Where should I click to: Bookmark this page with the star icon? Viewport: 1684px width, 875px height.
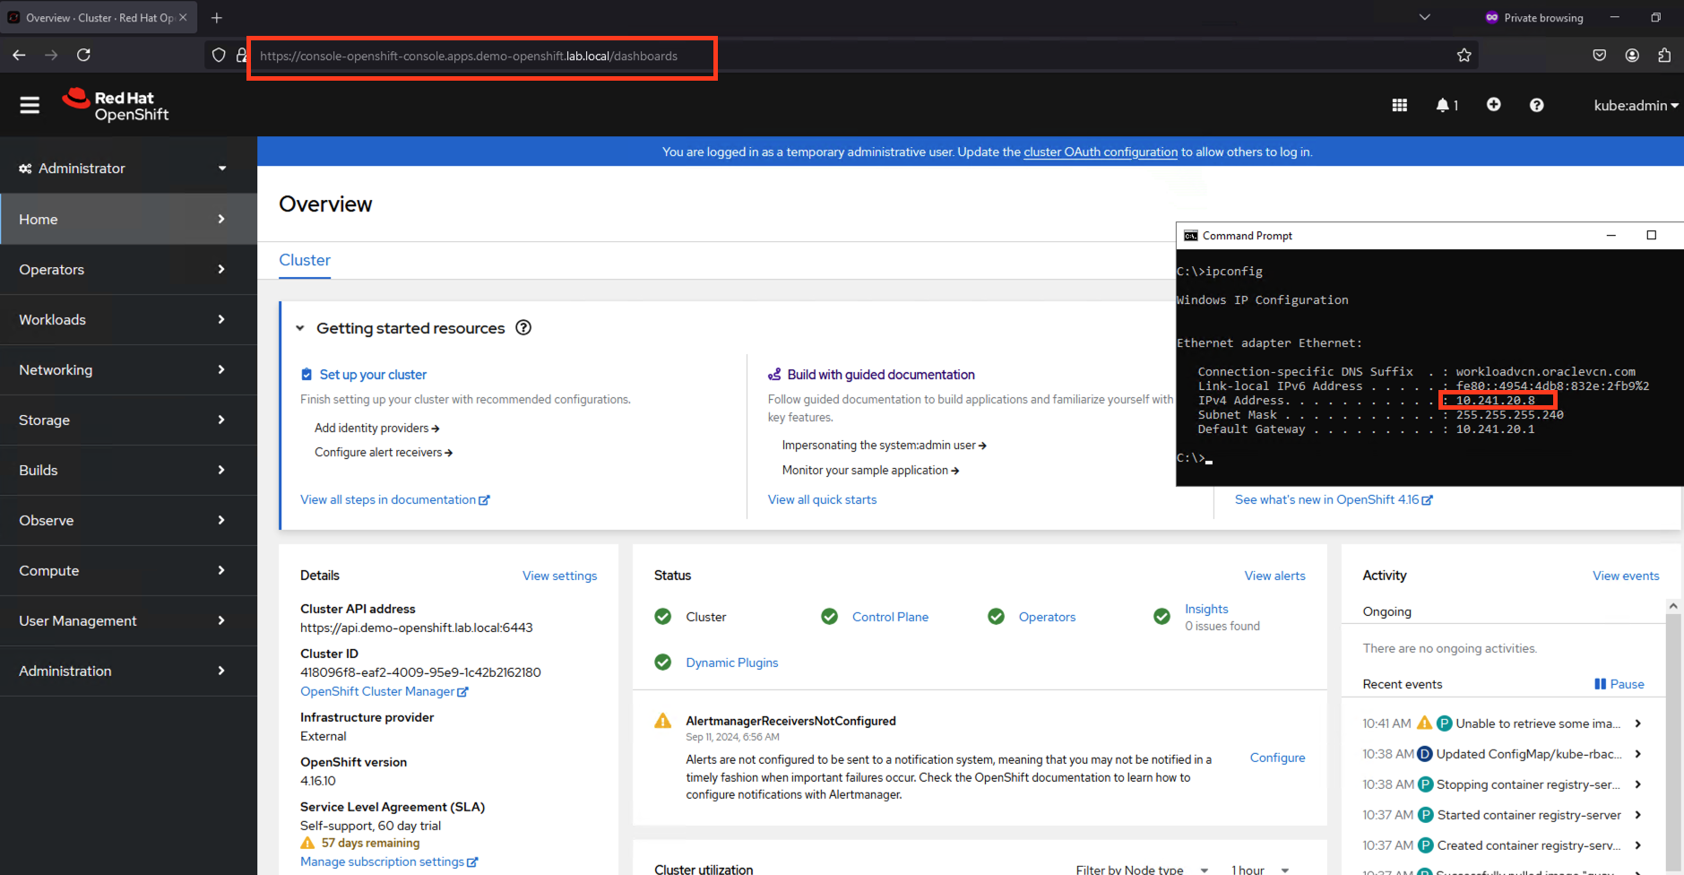click(x=1464, y=56)
